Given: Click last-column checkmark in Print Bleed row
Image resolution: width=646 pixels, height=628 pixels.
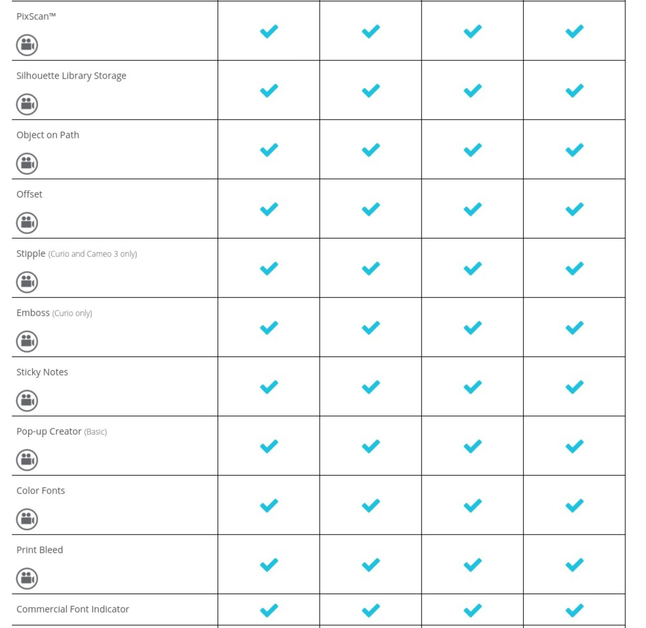Looking at the screenshot, I should (574, 565).
